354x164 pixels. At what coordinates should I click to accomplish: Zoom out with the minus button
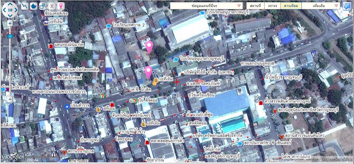coord(10,99)
